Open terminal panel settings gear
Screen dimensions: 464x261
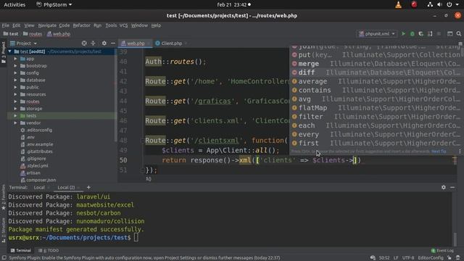tap(443, 187)
